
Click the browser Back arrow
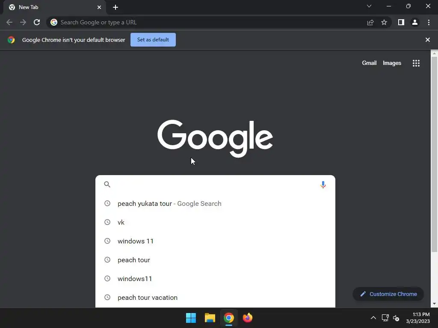(x=9, y=22)
